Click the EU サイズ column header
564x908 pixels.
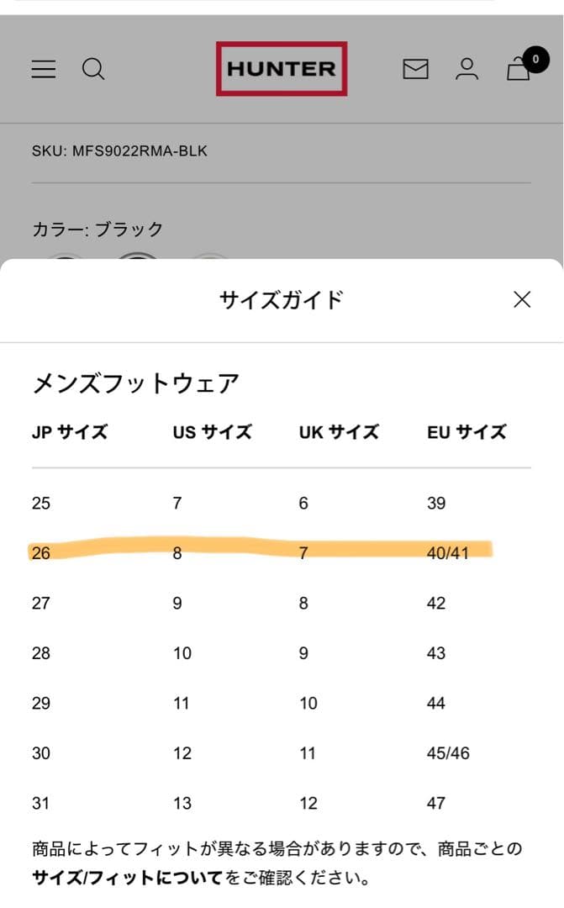[x=466, y=432]
